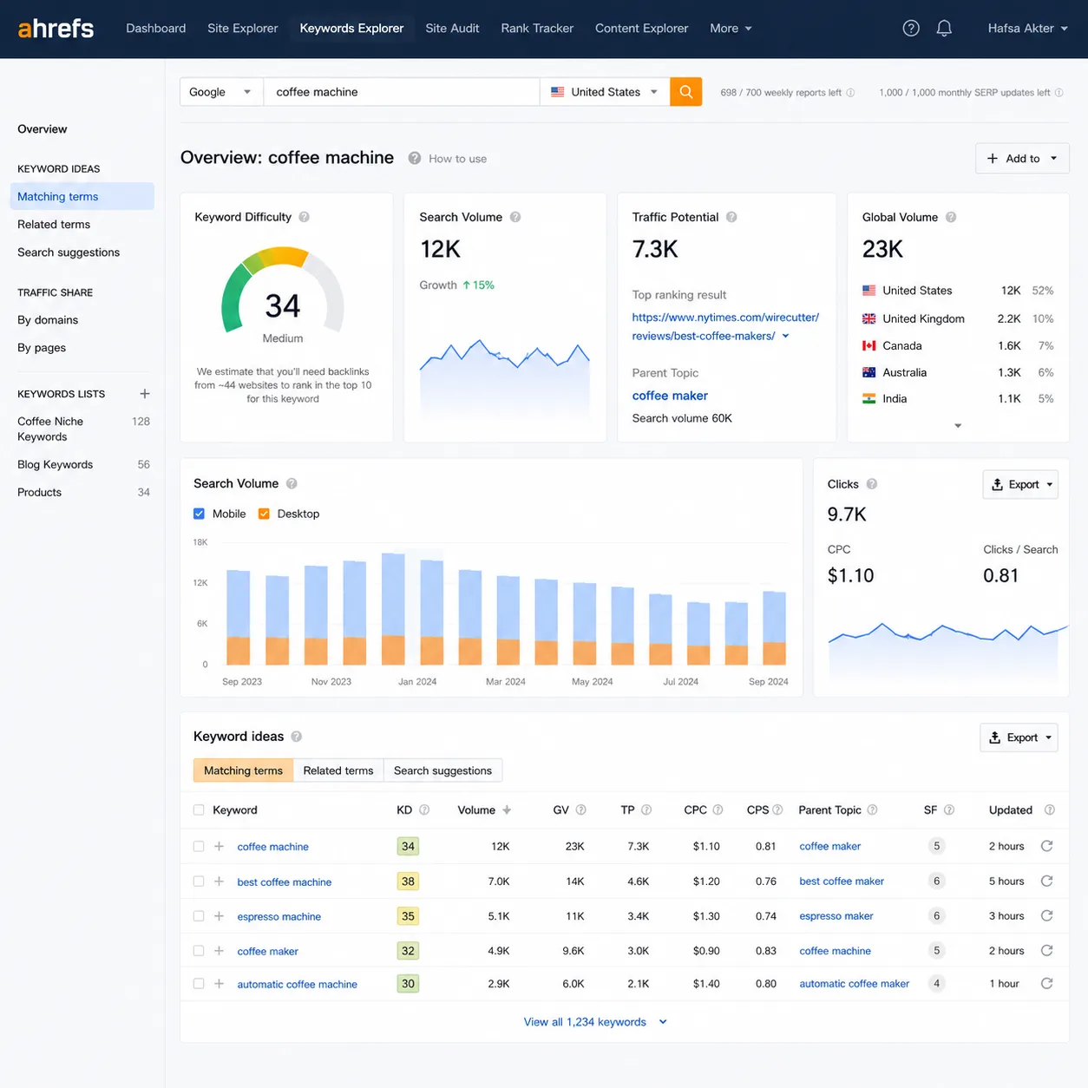This screenshot has width=1088, height=1088.
Task: Refresh the espresso machine row data
Action: click(1047, 915)
